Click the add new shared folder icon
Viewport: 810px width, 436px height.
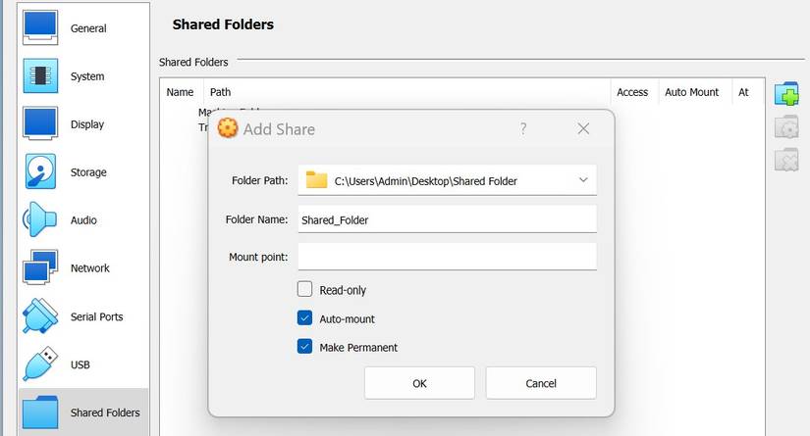(x=786, y=93)
